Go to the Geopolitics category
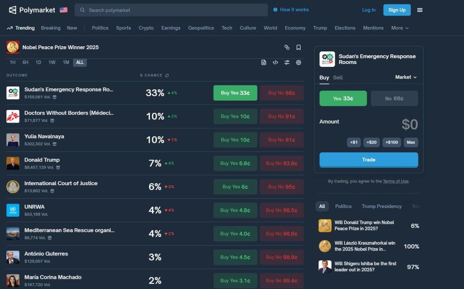Screen dimensions: 464x289 (x=201, y=28)
